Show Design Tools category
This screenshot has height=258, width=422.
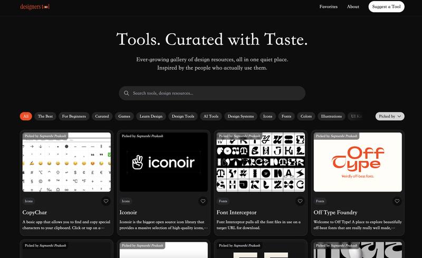pyautogui.click(x=183, y=117)
